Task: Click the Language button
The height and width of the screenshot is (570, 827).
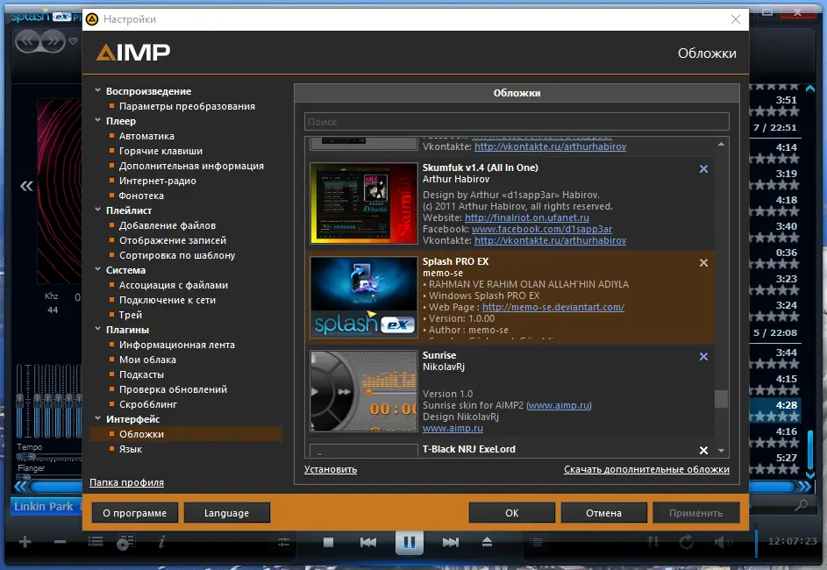Action: (227, 512)
